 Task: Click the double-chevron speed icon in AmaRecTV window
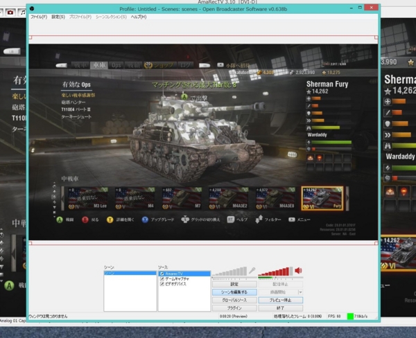tap(388, 135)
